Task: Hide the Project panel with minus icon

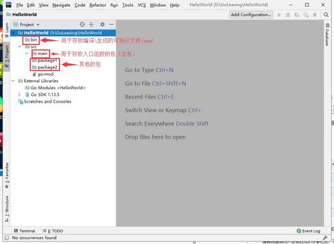Action: [111, 24]
